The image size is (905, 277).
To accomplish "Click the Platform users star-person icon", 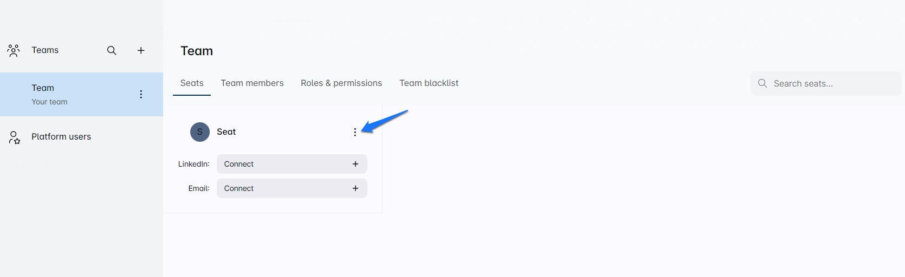I will tap(14, 137).
